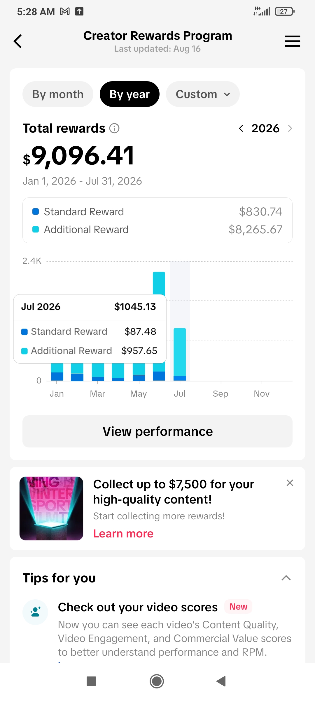Click the View performance button
This screenshot has height=701, width=315.
click(x=157, y=431)
